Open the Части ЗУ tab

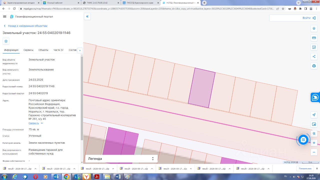(58, 50)
